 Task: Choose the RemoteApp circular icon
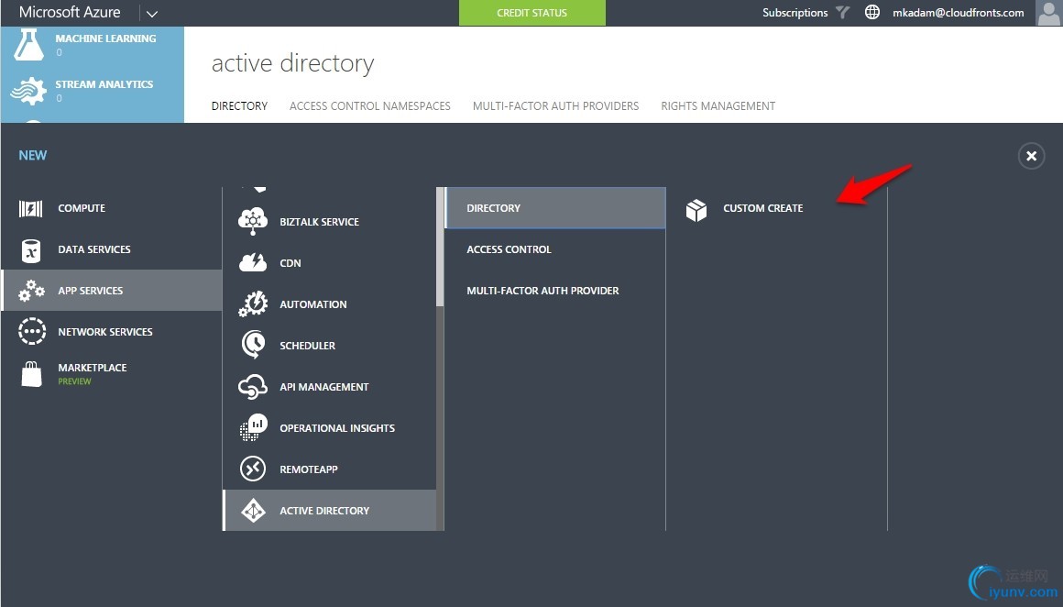point(253,469)
